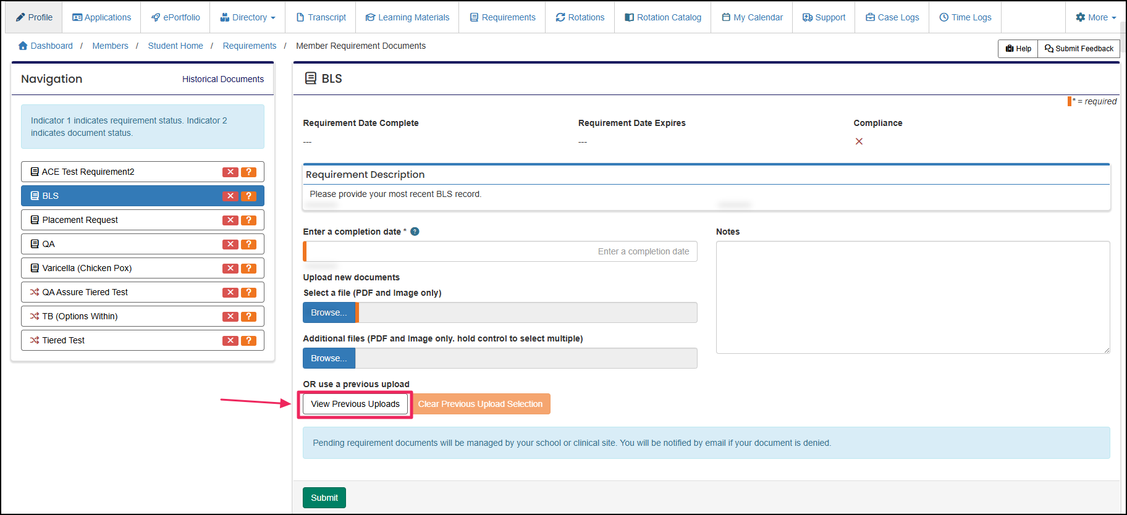Open the Rotations tab
The image size is (1127, 515).
pos(580,17)
